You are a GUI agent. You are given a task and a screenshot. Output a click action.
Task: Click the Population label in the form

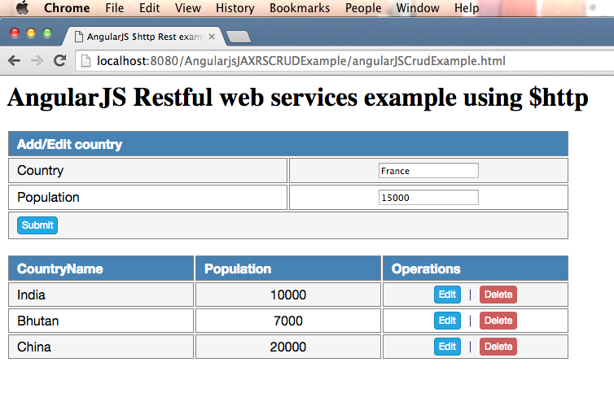click(48, 197)
